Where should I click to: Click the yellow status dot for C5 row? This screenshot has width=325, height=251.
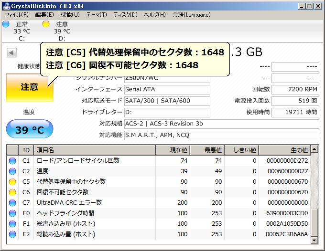12,182
